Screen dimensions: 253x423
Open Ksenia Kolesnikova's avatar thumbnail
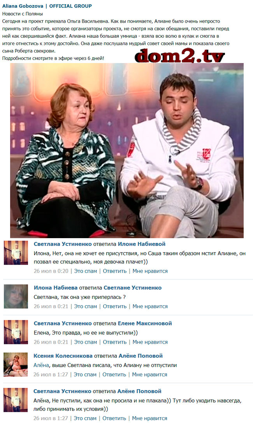16,365
